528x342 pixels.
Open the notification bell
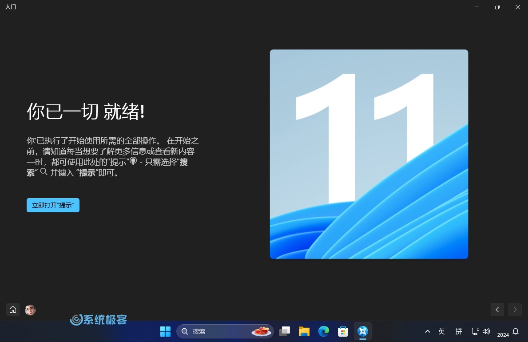[515, 331]
